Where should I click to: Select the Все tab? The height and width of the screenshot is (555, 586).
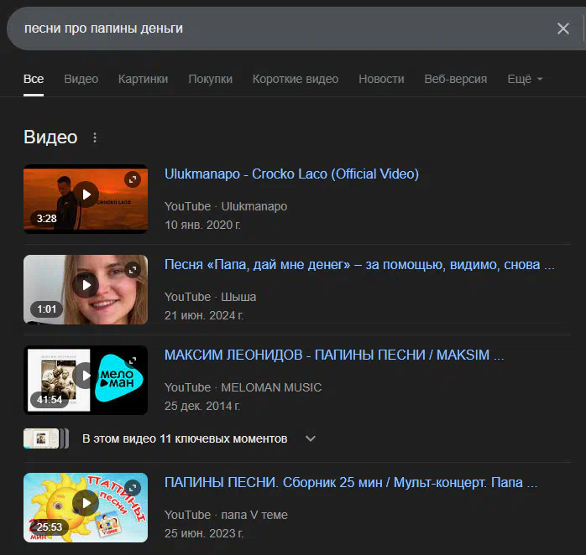click(34, 79)
